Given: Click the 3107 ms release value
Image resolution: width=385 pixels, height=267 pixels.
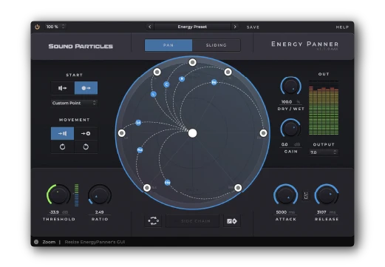Looking at the screenshot, I should [326, 212].
